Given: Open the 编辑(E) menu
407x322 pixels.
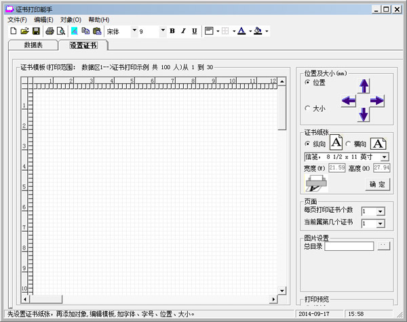Looking at the screenshot, I should tap(43, 20).
